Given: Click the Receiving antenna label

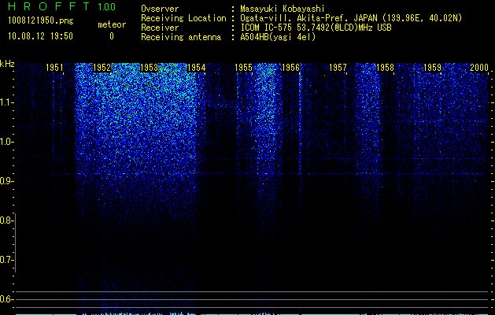Looking at the screenshot, I should [181, 37].
